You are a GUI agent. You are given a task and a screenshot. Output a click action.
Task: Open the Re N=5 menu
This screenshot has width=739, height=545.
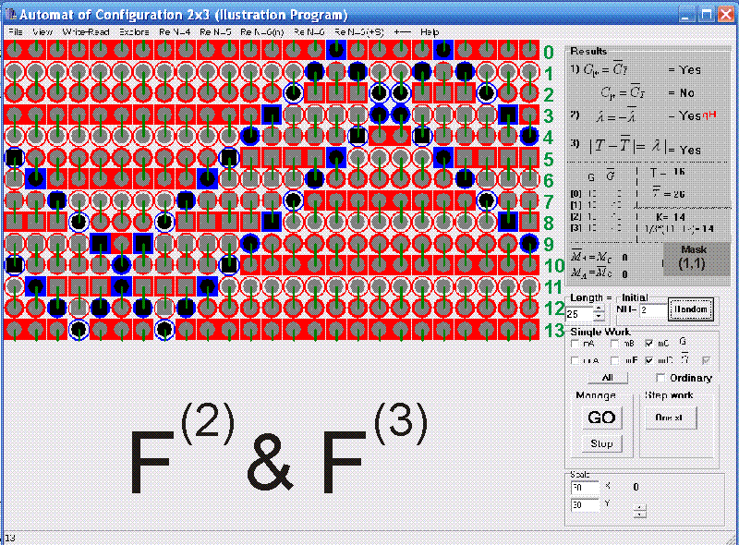[x=215, y=32]
